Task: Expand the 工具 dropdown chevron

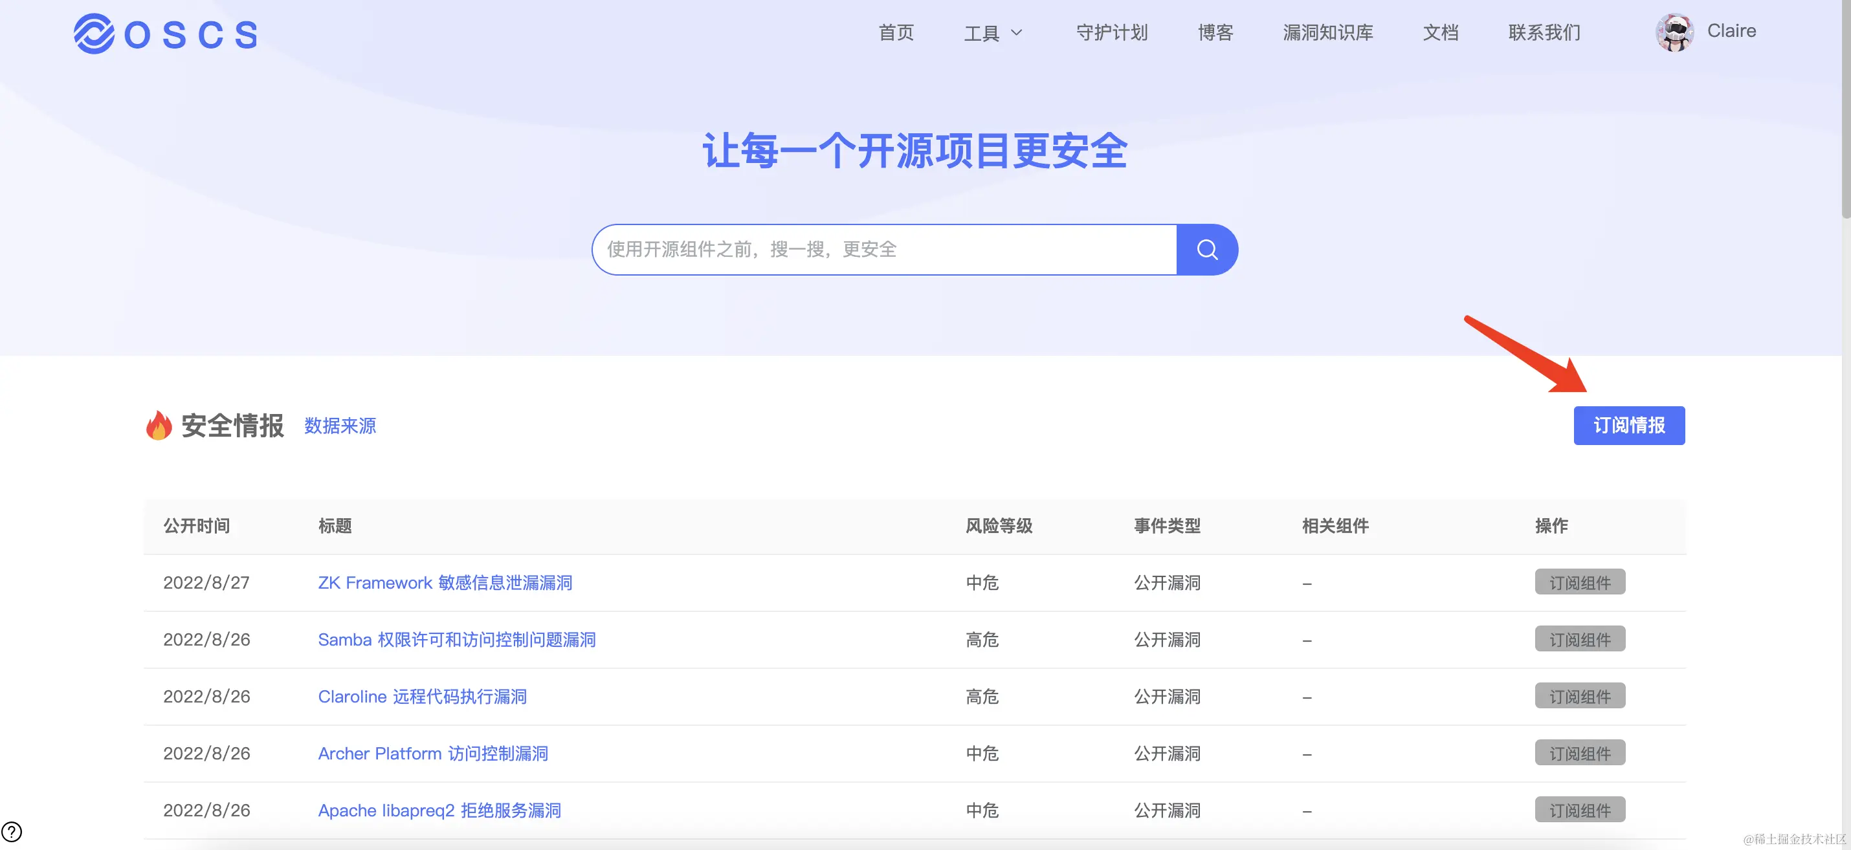Action: pos(1016,33)
